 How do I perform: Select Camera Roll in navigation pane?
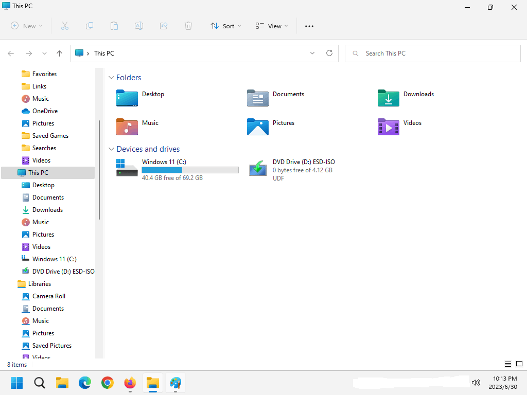48,296
